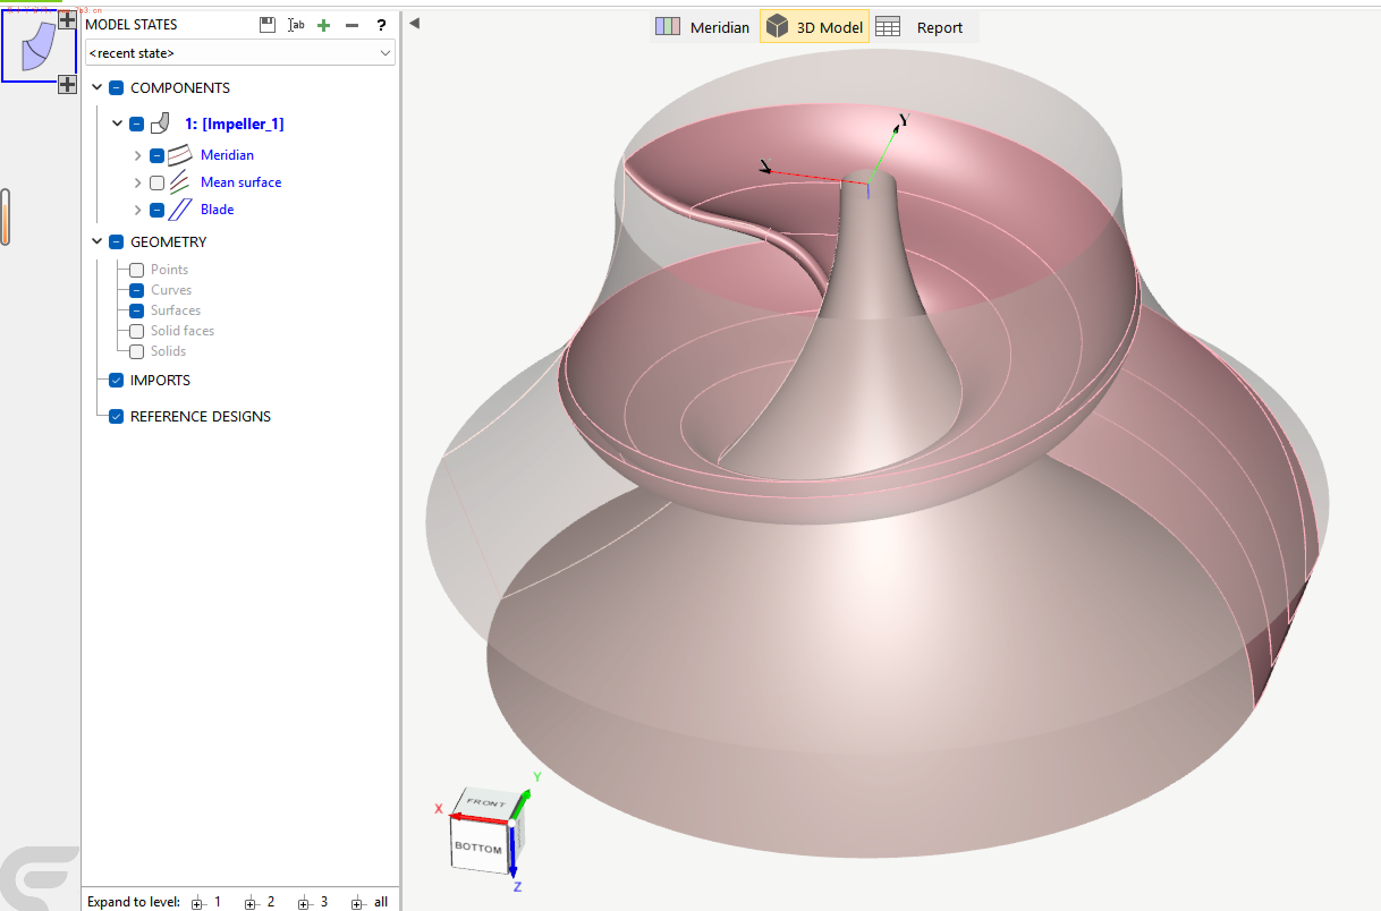Click the BOTTOM face of view cube
The width and height of the screenshot is (1381, 911).
[x=478, y=847]
